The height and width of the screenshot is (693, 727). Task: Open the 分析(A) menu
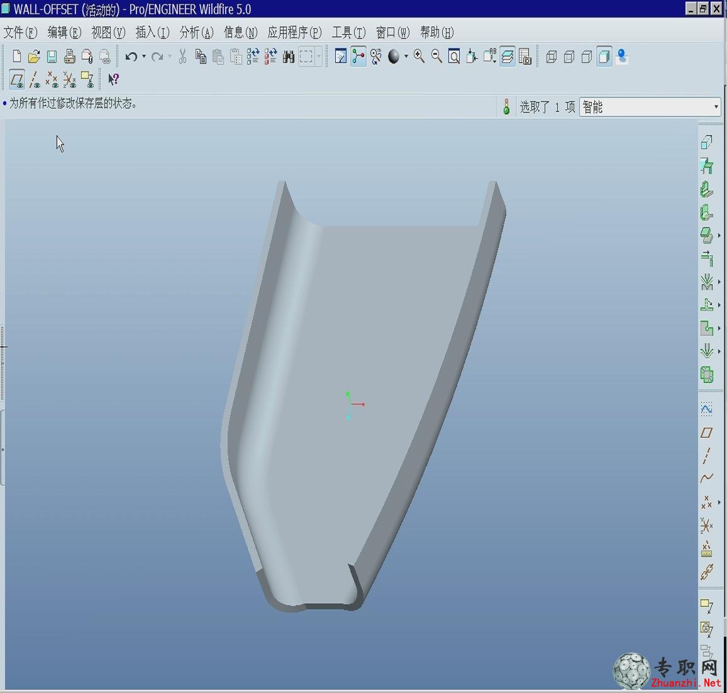[x=197, y=33]
